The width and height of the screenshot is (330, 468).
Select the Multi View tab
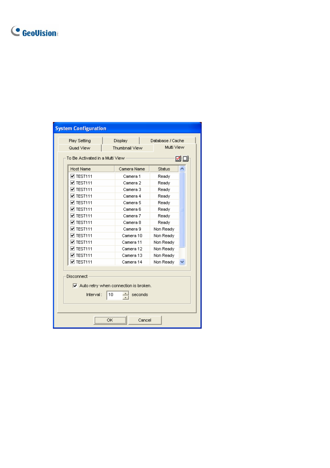point(175,147)
